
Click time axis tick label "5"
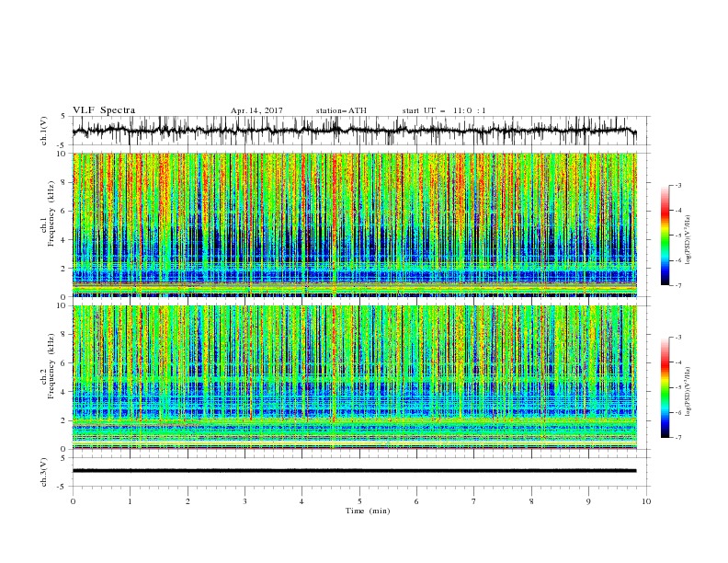359,501
